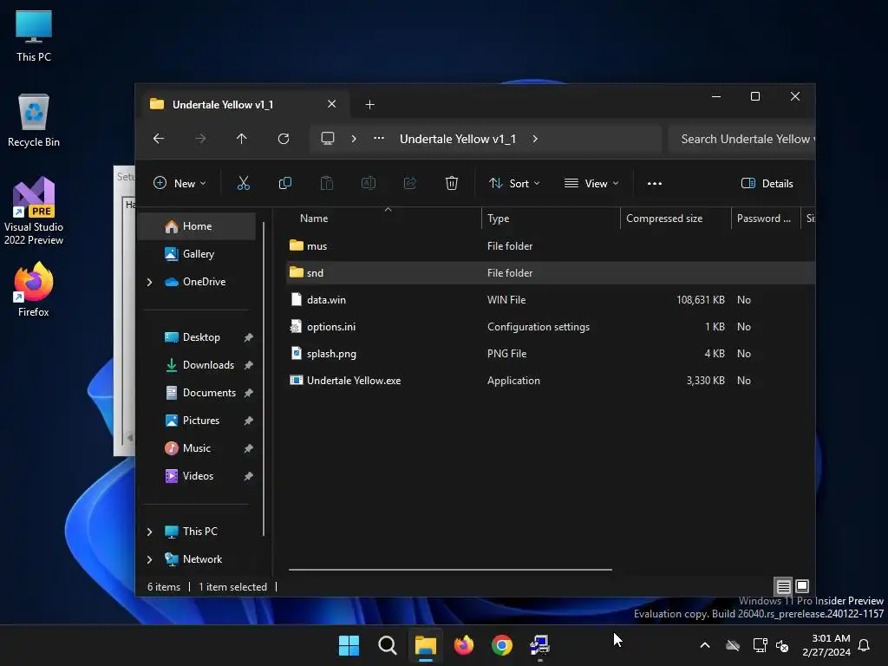
Task: Refresh the folder contents
Action: (x=284, y=139)
